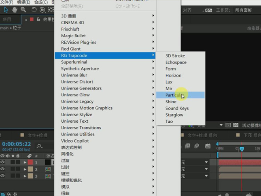Open the Red Giant effects submenu
This screenshot has height=196, width=261.
click(x=105, y=49)
